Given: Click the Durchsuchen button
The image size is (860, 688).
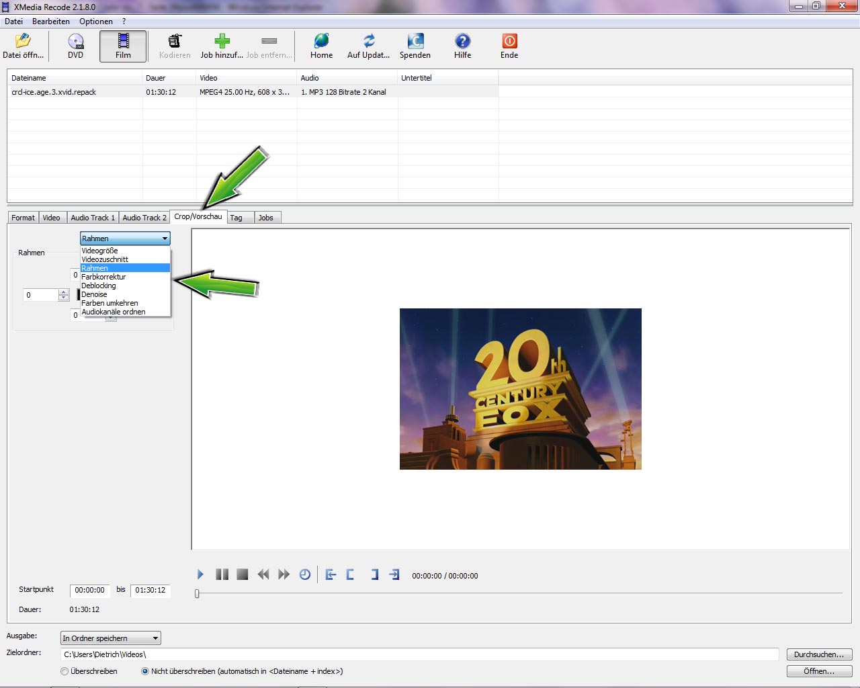Looking at the screenshot, I should pyautogui.click(x=819, y=654).
